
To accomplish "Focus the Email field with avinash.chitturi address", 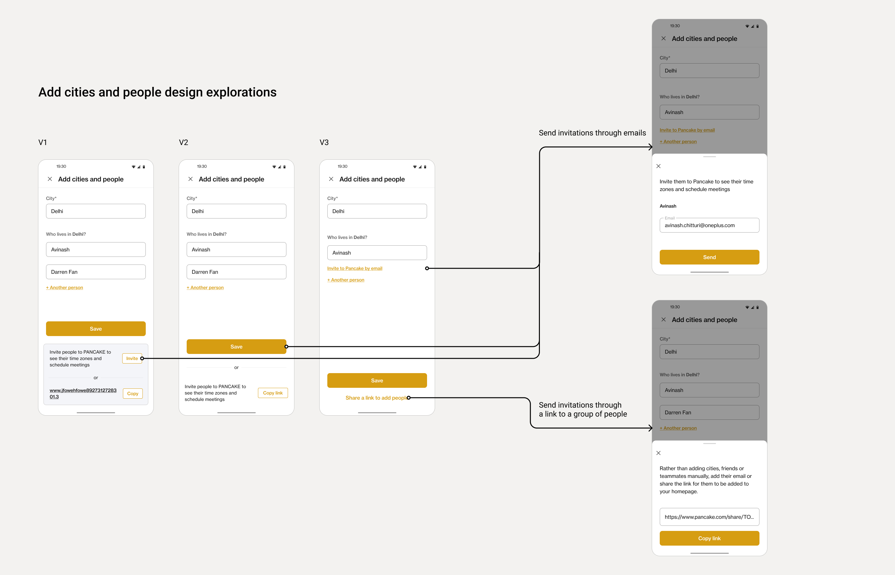I will 709,226.
